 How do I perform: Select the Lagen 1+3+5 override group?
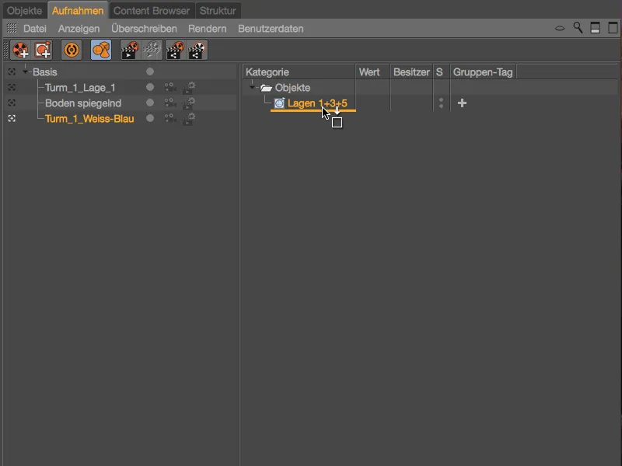tap(317, 103)
